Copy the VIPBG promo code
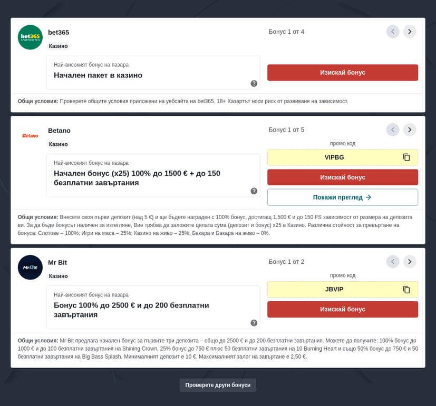This screenshot has height=406, width=436. (x=406, y=157)
